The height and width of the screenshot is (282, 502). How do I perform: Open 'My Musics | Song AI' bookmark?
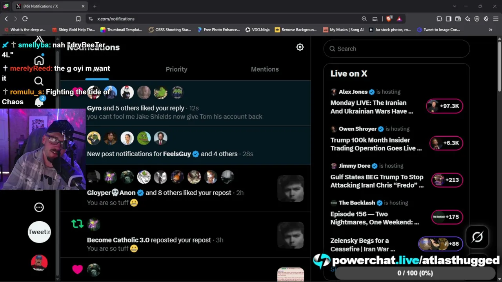(343, 30)
